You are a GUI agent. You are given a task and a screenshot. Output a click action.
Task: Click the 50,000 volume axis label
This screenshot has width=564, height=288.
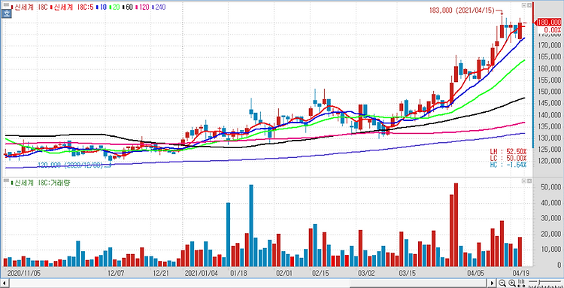552,187
